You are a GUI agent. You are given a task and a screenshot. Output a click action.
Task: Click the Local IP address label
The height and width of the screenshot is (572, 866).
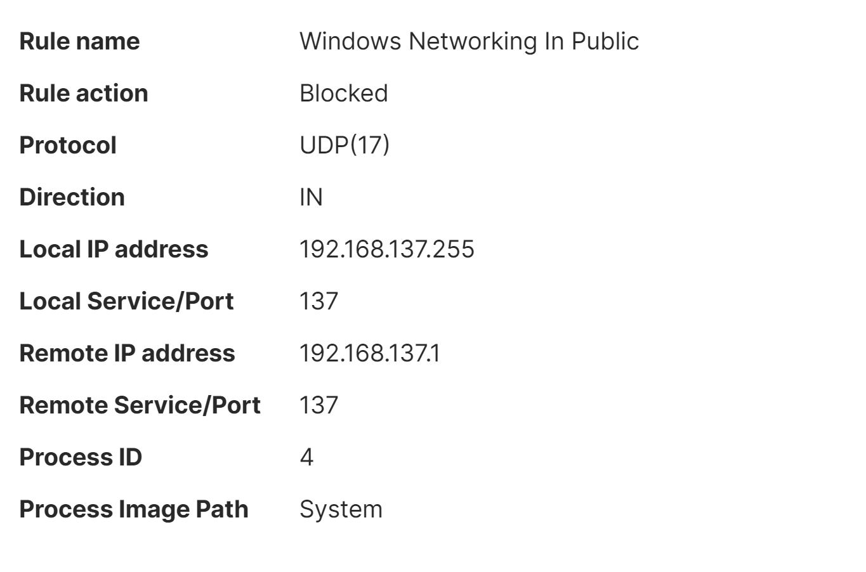[x=114, y=249]
